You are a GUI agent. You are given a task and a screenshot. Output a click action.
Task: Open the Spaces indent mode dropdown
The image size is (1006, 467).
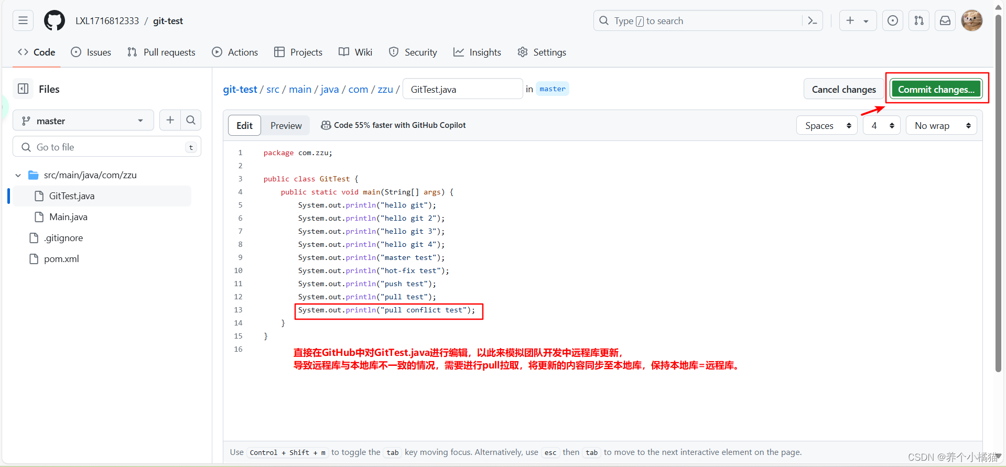(x=827, y=125)
